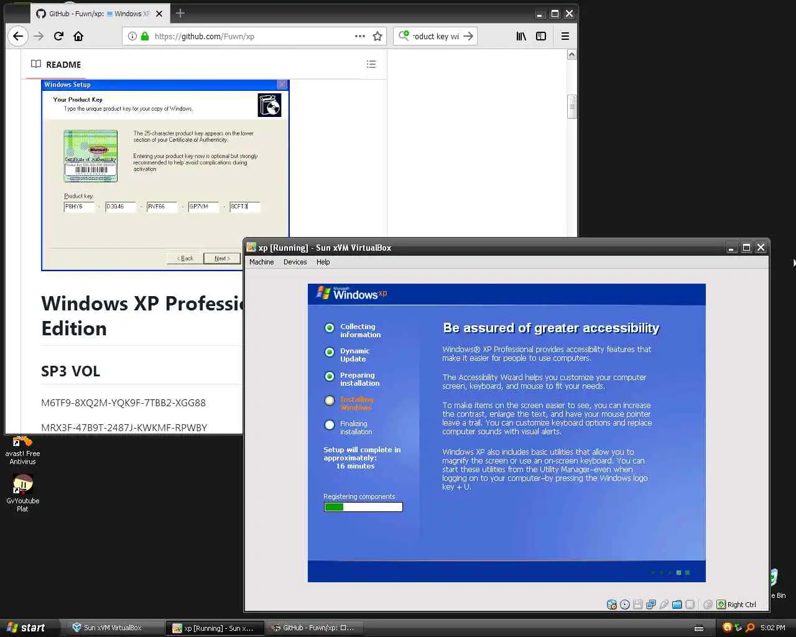Click the network adapters status icon
The height and width of the screenshot is (637, 796).
(651, 604)
